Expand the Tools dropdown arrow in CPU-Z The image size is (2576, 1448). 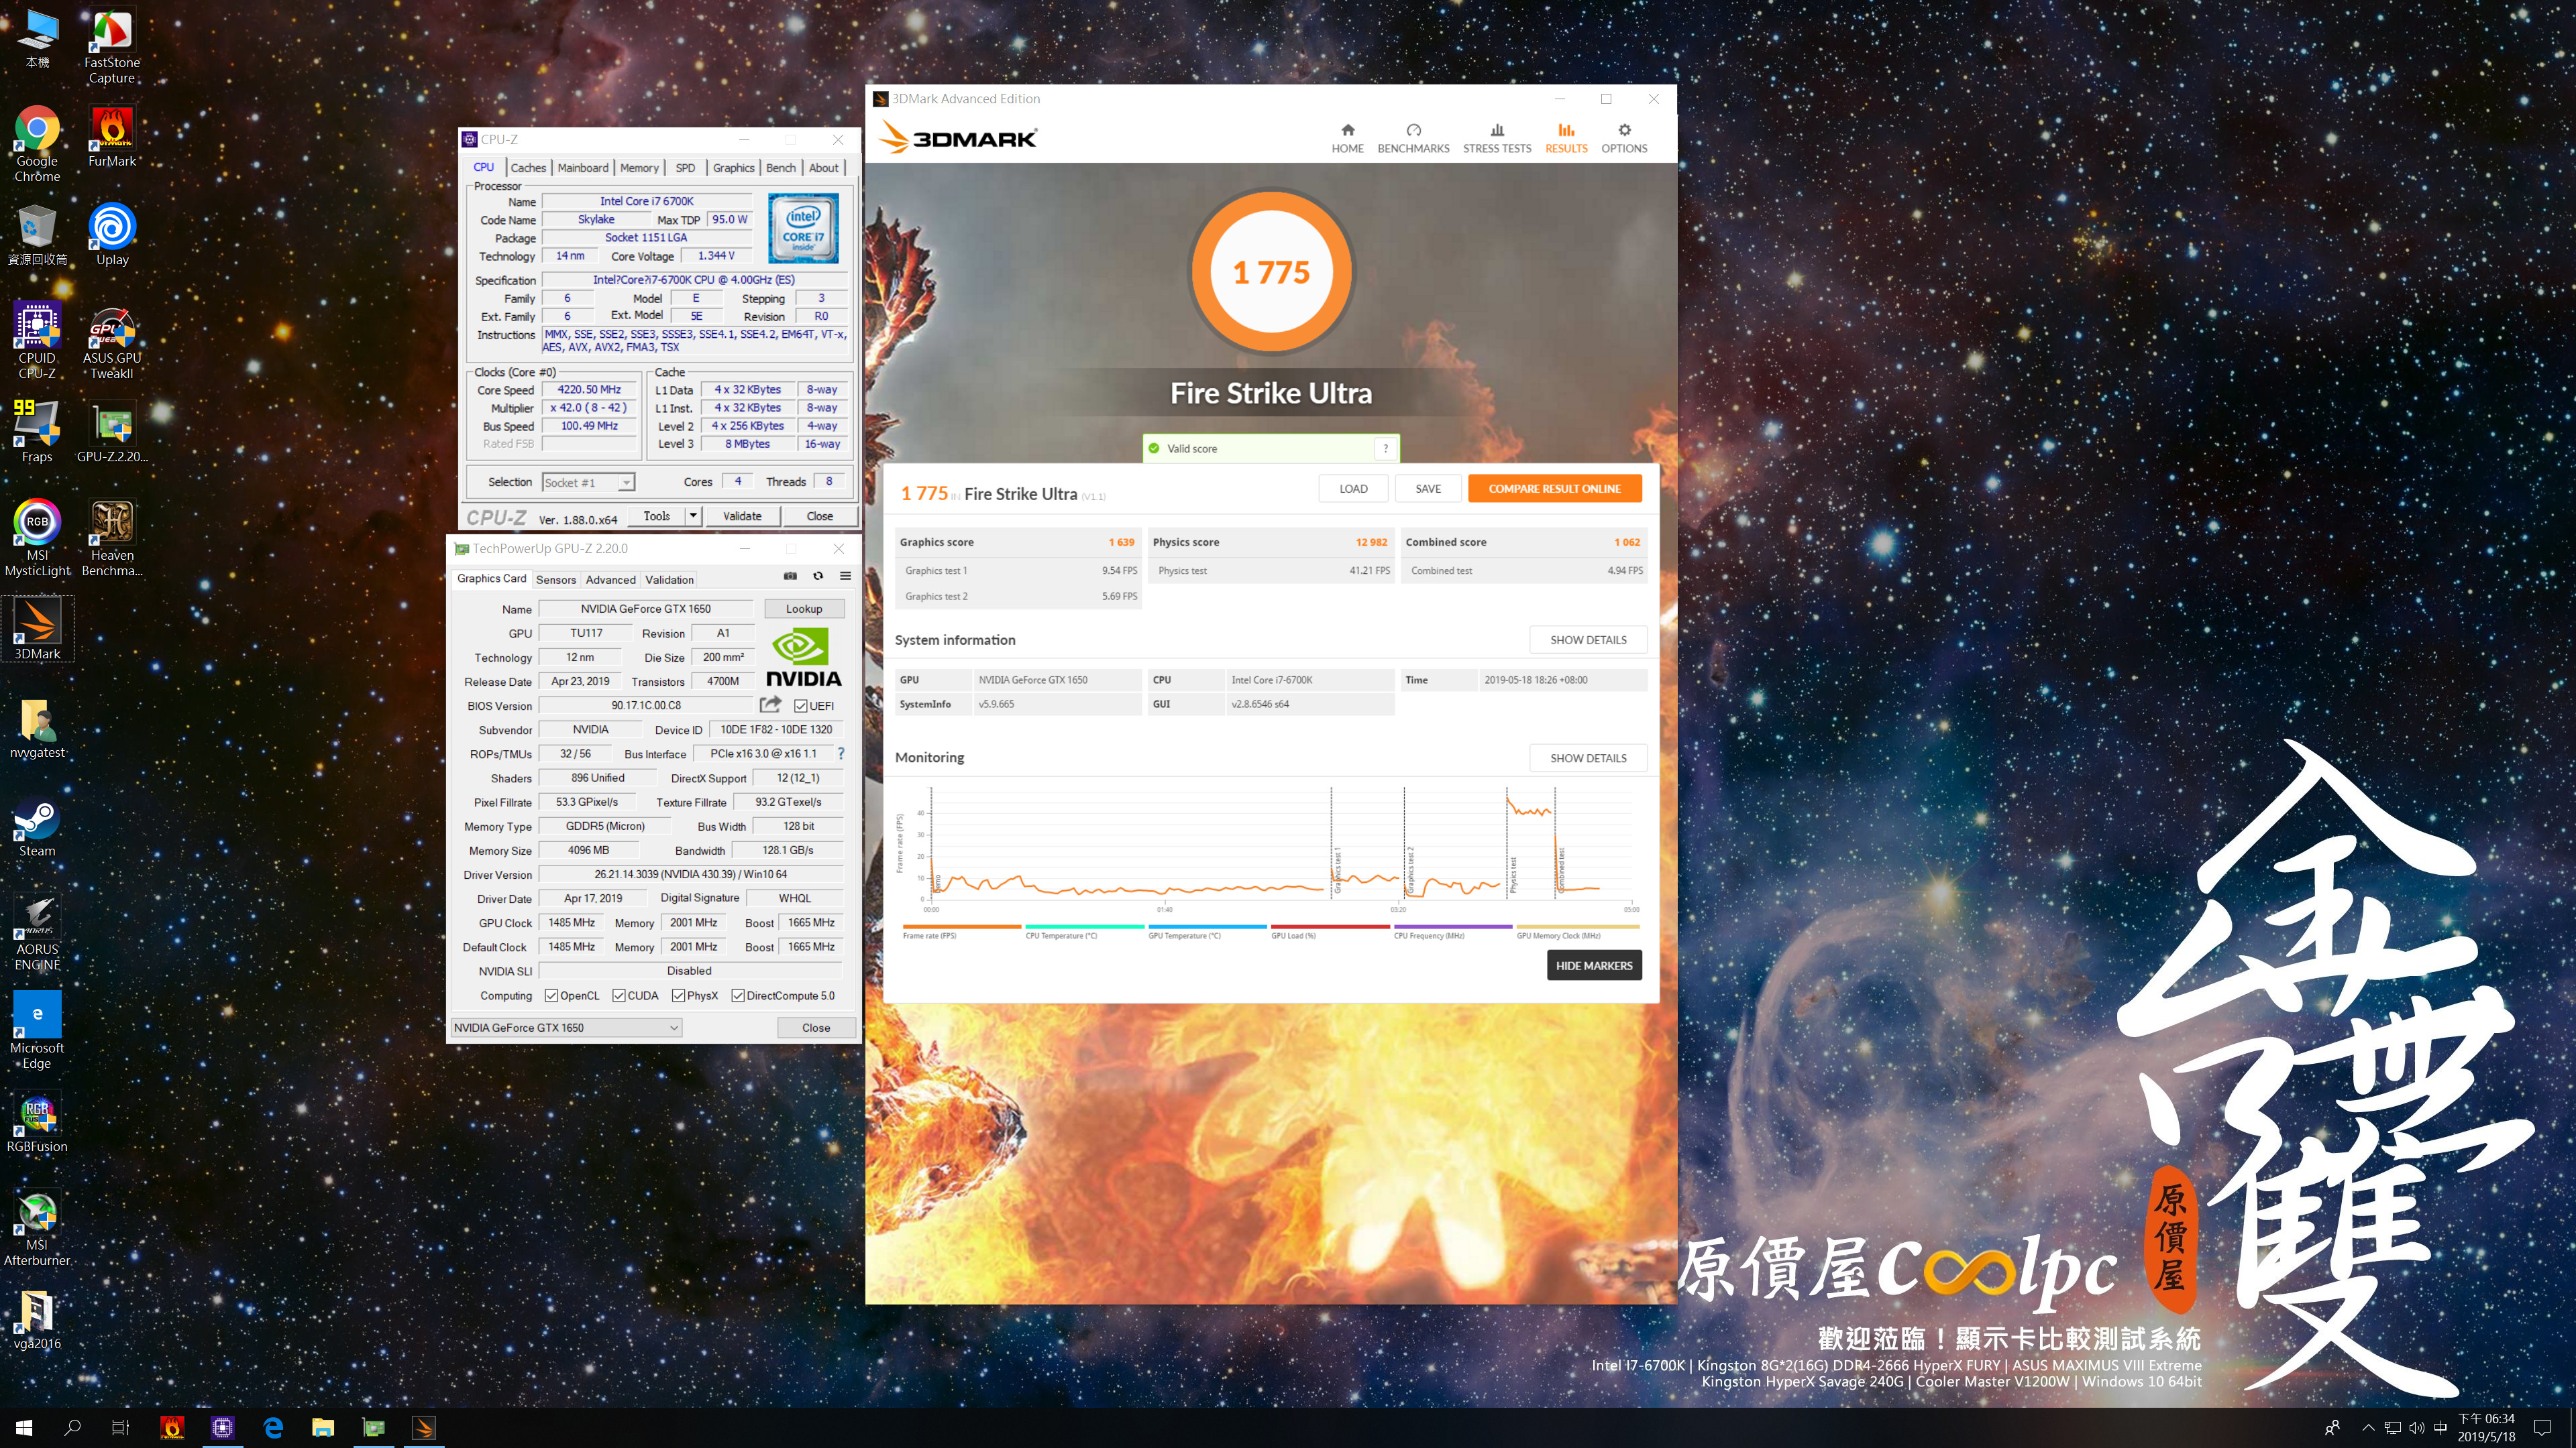pos(693,516)
